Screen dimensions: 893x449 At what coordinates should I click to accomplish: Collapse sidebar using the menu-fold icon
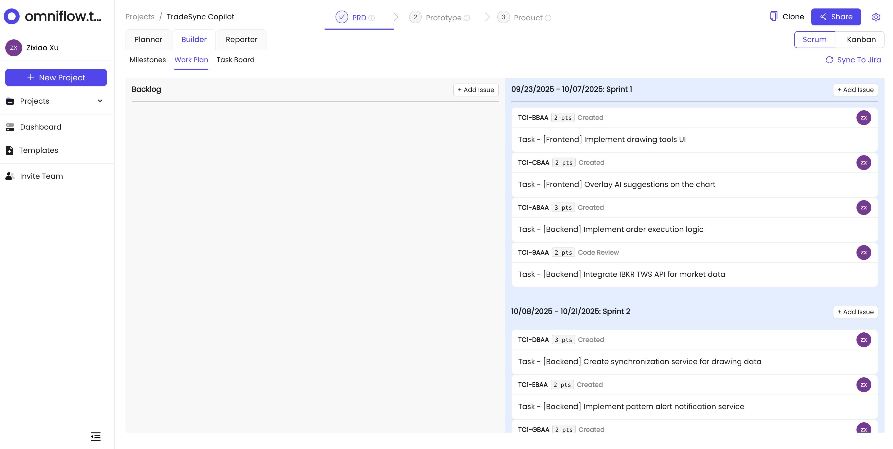pyautogui.click(x=96, y=436)
